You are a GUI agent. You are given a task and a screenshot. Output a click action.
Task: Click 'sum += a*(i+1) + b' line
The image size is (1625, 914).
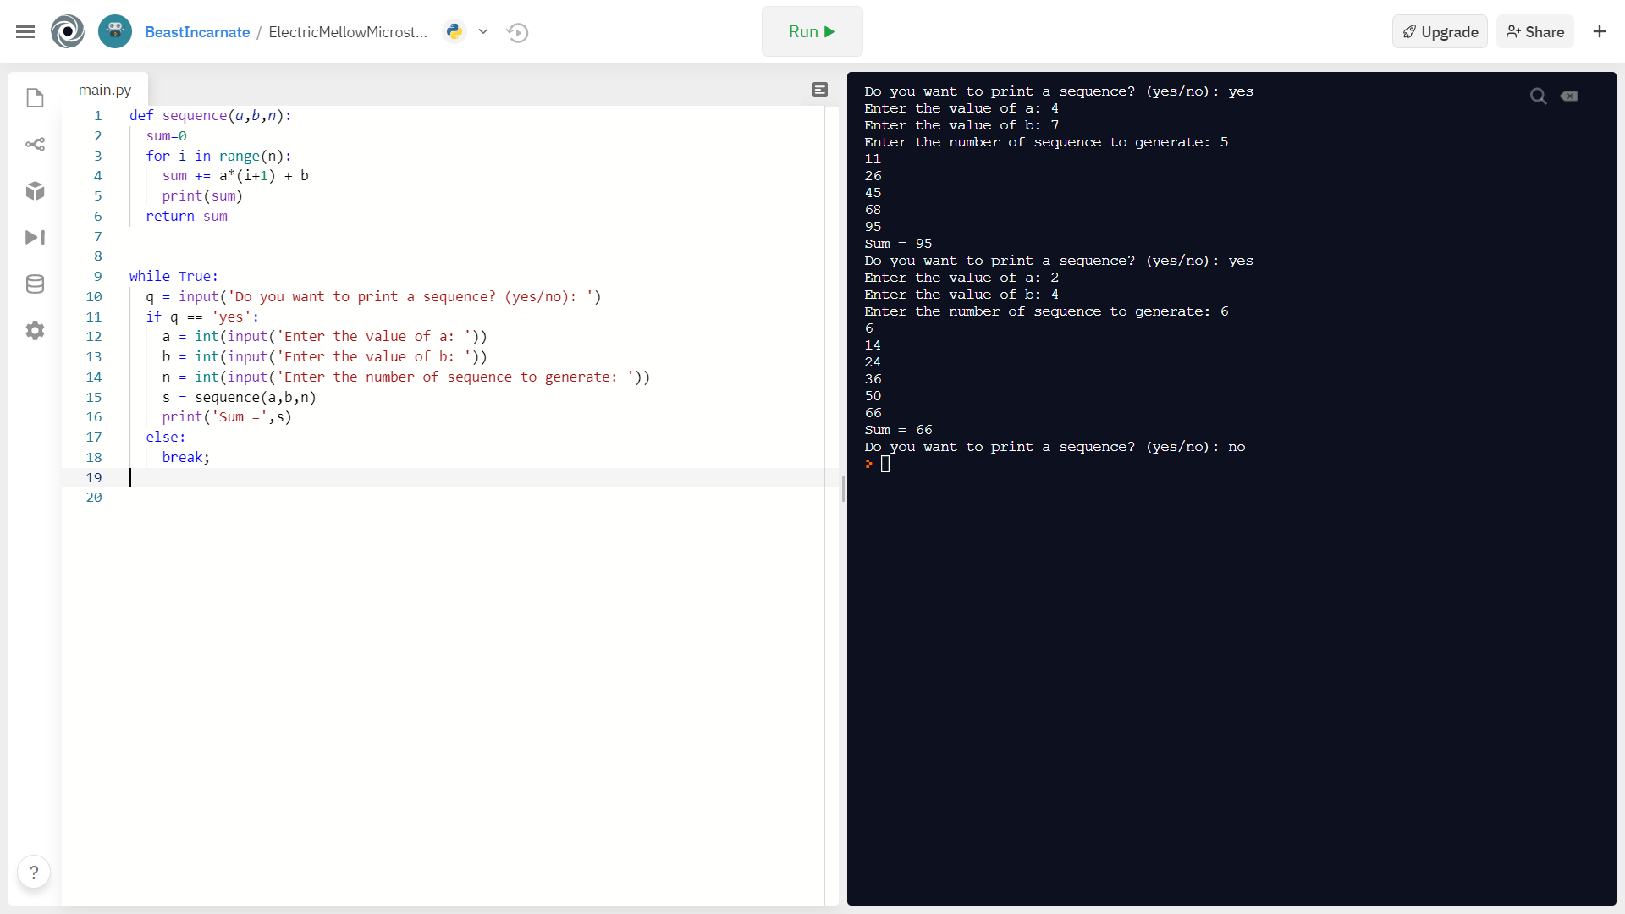[235, 176]
